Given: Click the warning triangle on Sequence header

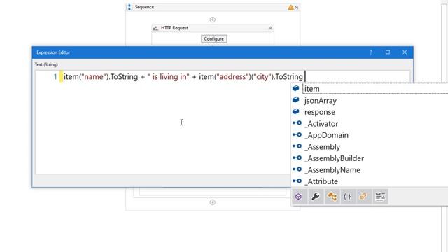Looking at the screenshot, I should pyautogui.click(x=290, y=8).
